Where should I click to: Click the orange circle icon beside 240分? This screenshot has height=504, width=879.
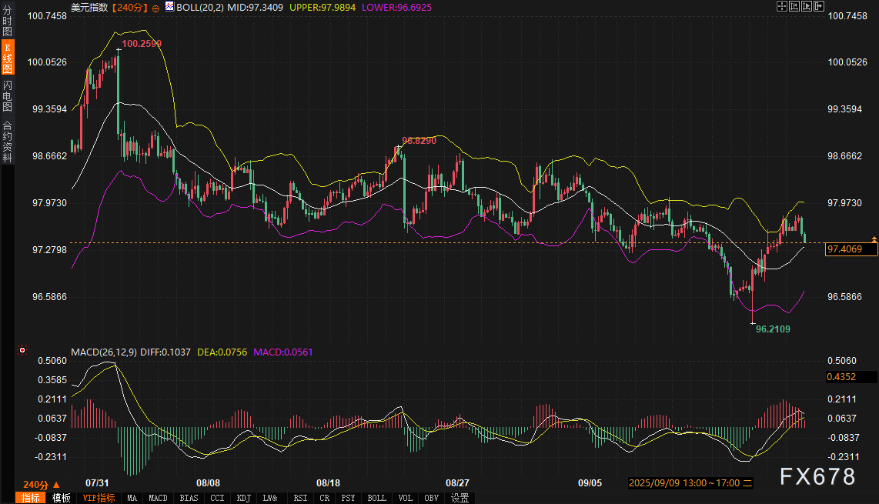tap(156, 7)
